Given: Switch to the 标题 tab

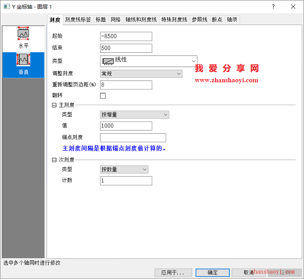Looking at the screenshot, I should coord(101,20).
